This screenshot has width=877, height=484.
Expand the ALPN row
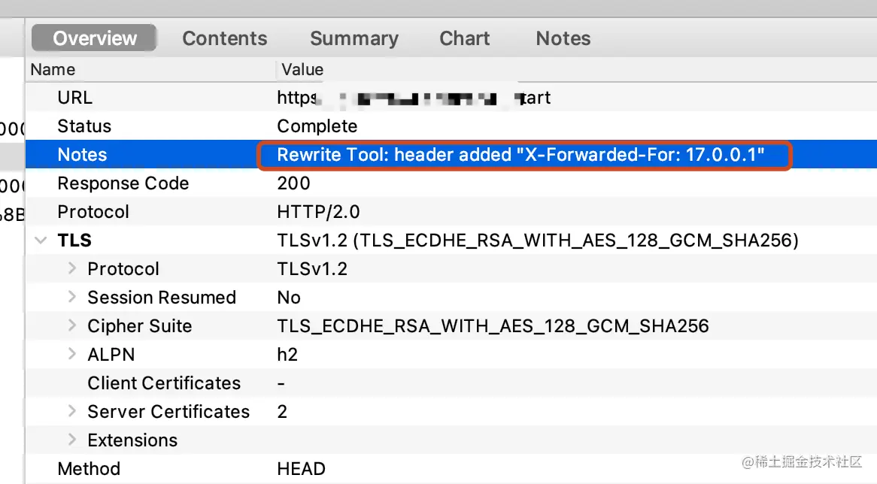click(x=71, y=354)
